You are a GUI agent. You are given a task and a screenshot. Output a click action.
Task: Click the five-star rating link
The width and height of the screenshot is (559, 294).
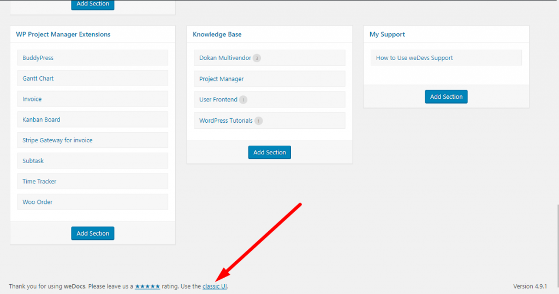coord(147,286)
